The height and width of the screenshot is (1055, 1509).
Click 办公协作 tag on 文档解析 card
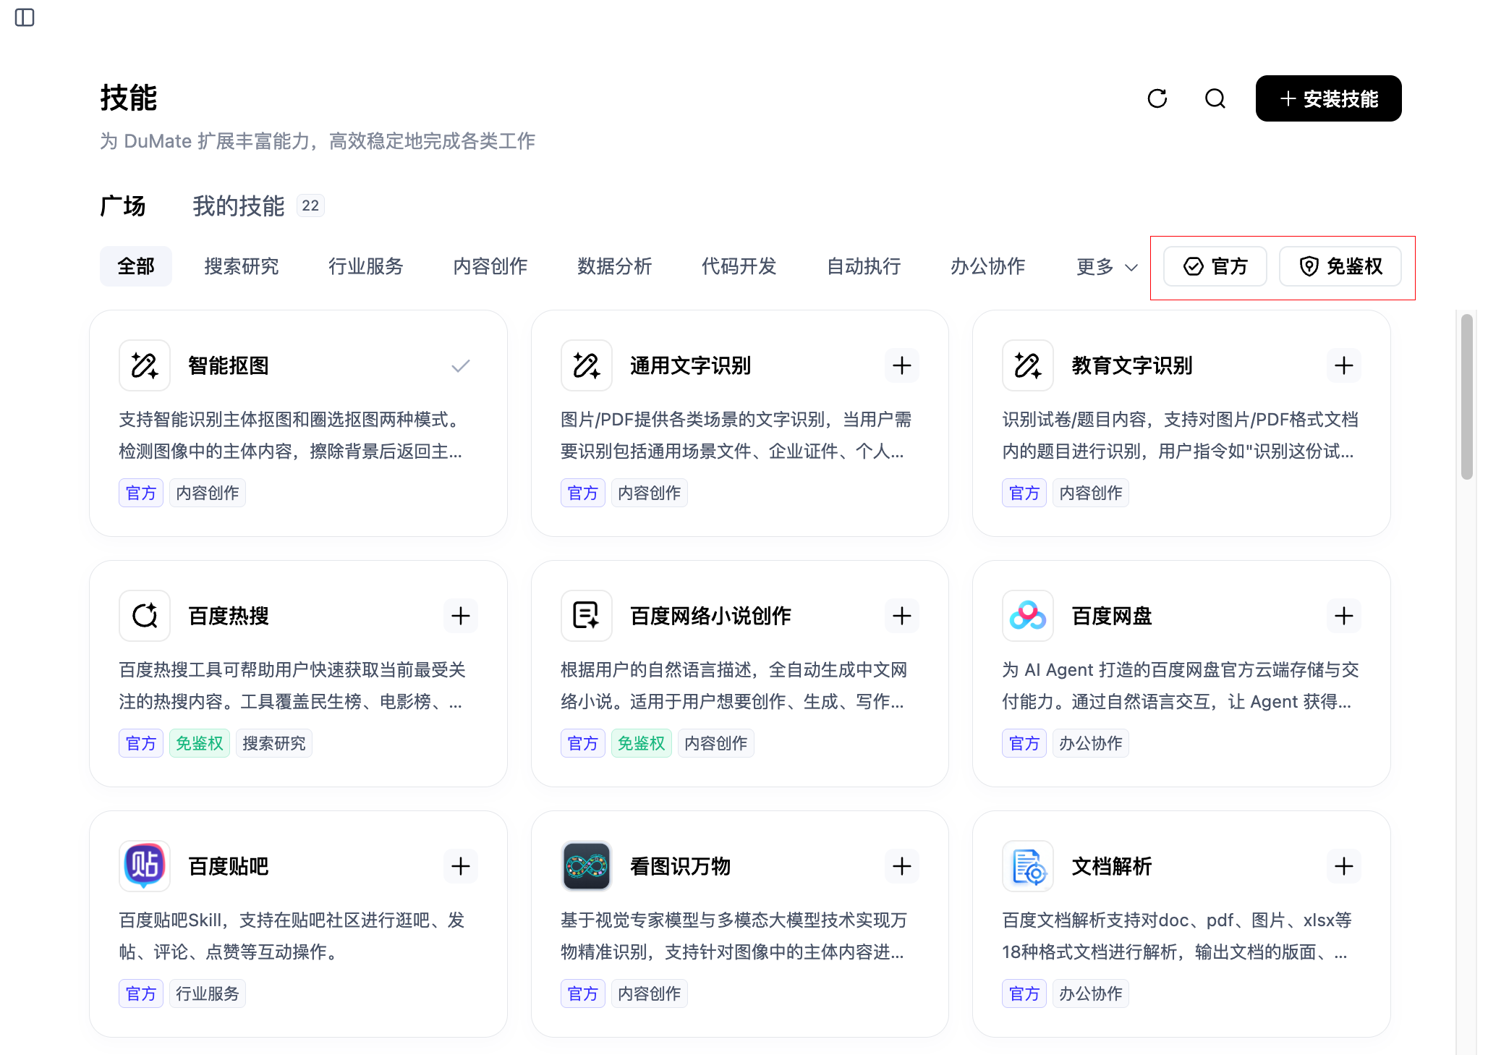coord(1091,993)
